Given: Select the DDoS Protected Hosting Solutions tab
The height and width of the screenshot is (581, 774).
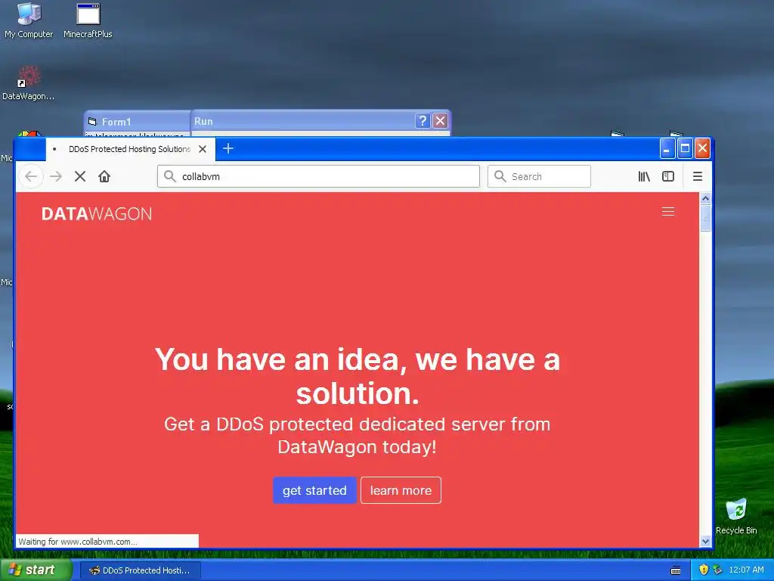Looking at the screenshot, I should tap(130, 149).
